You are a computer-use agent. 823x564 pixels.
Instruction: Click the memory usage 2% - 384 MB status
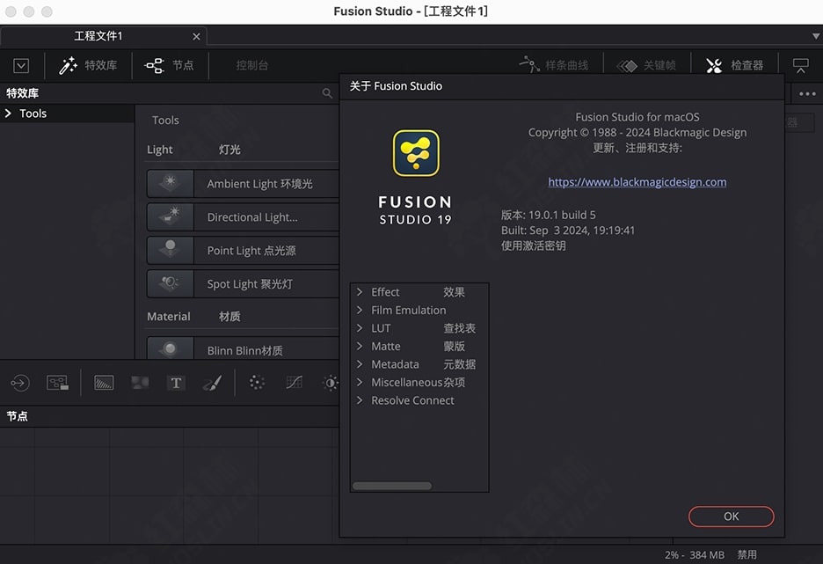(694, 555)
